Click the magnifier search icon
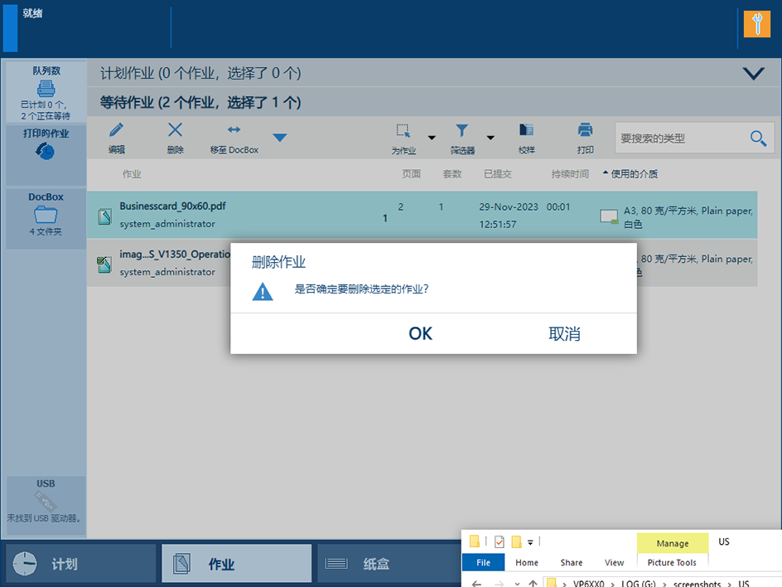The width and height of the screenshot is (782, 587). point(758,138)
